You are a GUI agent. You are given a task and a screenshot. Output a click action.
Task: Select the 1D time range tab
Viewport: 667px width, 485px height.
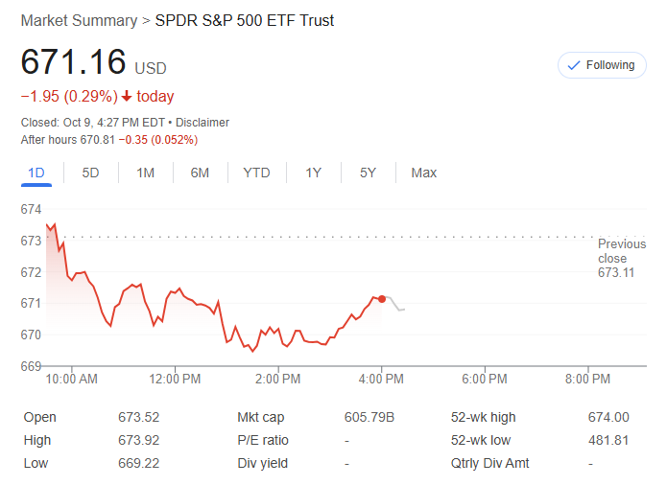point(36,173)
